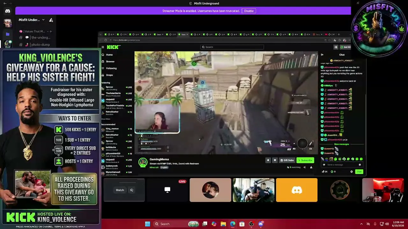Open kelthlocks in Recommended list
408x229 pixels.
pyautogui.click(x=117, y=148)
